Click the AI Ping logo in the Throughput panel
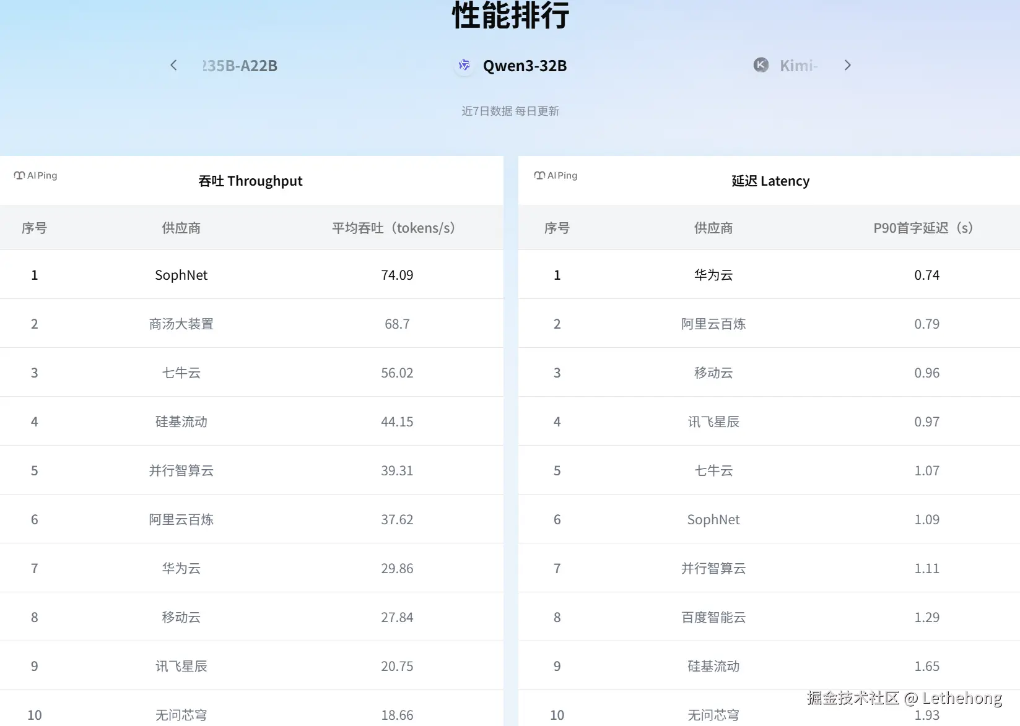The width and height of the screenshot is (1020, 726). 35,176
